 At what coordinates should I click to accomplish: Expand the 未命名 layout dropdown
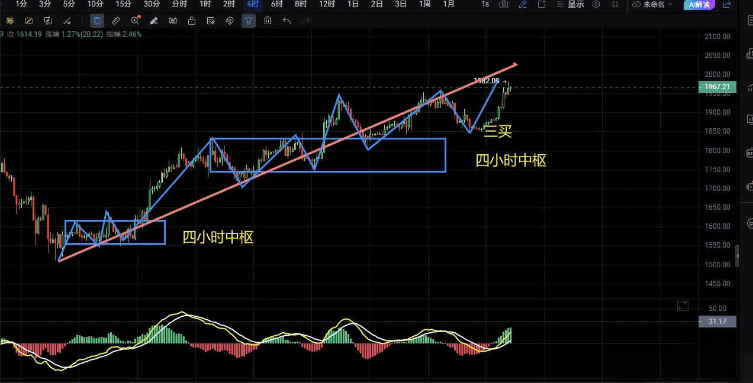pos(653,4)
